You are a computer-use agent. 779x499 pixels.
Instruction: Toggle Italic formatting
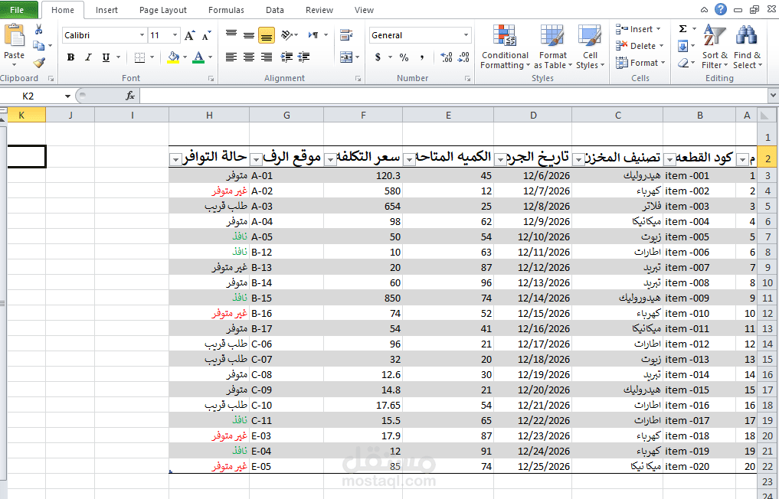(88, 57)
